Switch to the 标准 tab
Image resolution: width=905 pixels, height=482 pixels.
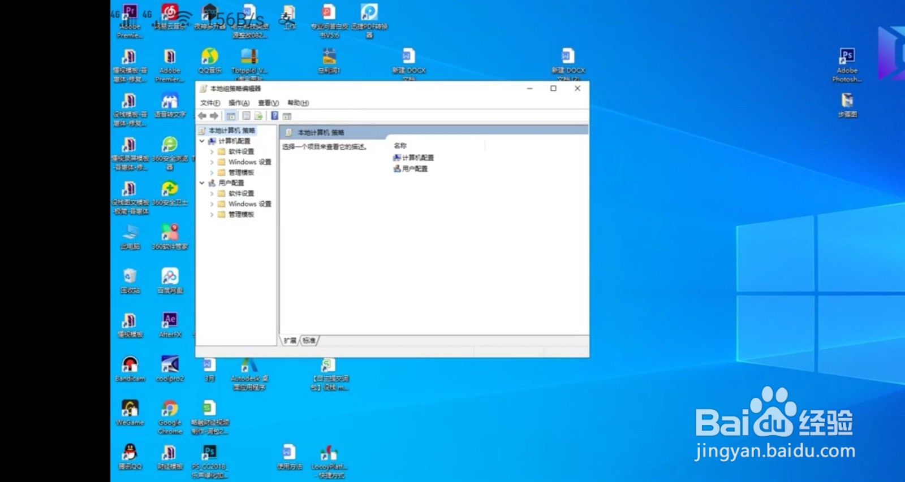[x=309, y=341]
